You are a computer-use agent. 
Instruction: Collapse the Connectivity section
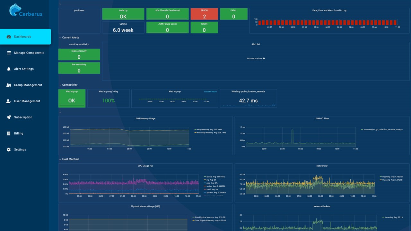(60, 85)
